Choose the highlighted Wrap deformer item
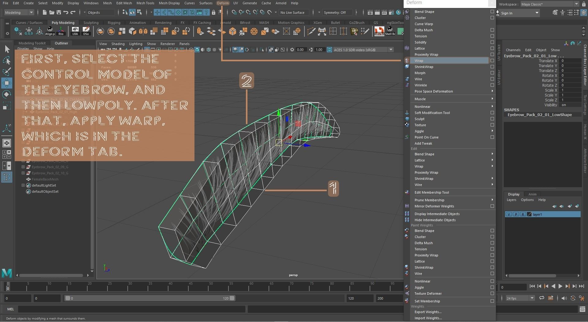This screenshot has height=322, width=588. [x=449, y=61]
